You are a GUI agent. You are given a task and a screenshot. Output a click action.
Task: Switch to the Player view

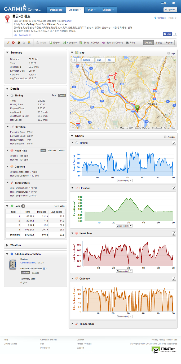[x=169, y=42]
